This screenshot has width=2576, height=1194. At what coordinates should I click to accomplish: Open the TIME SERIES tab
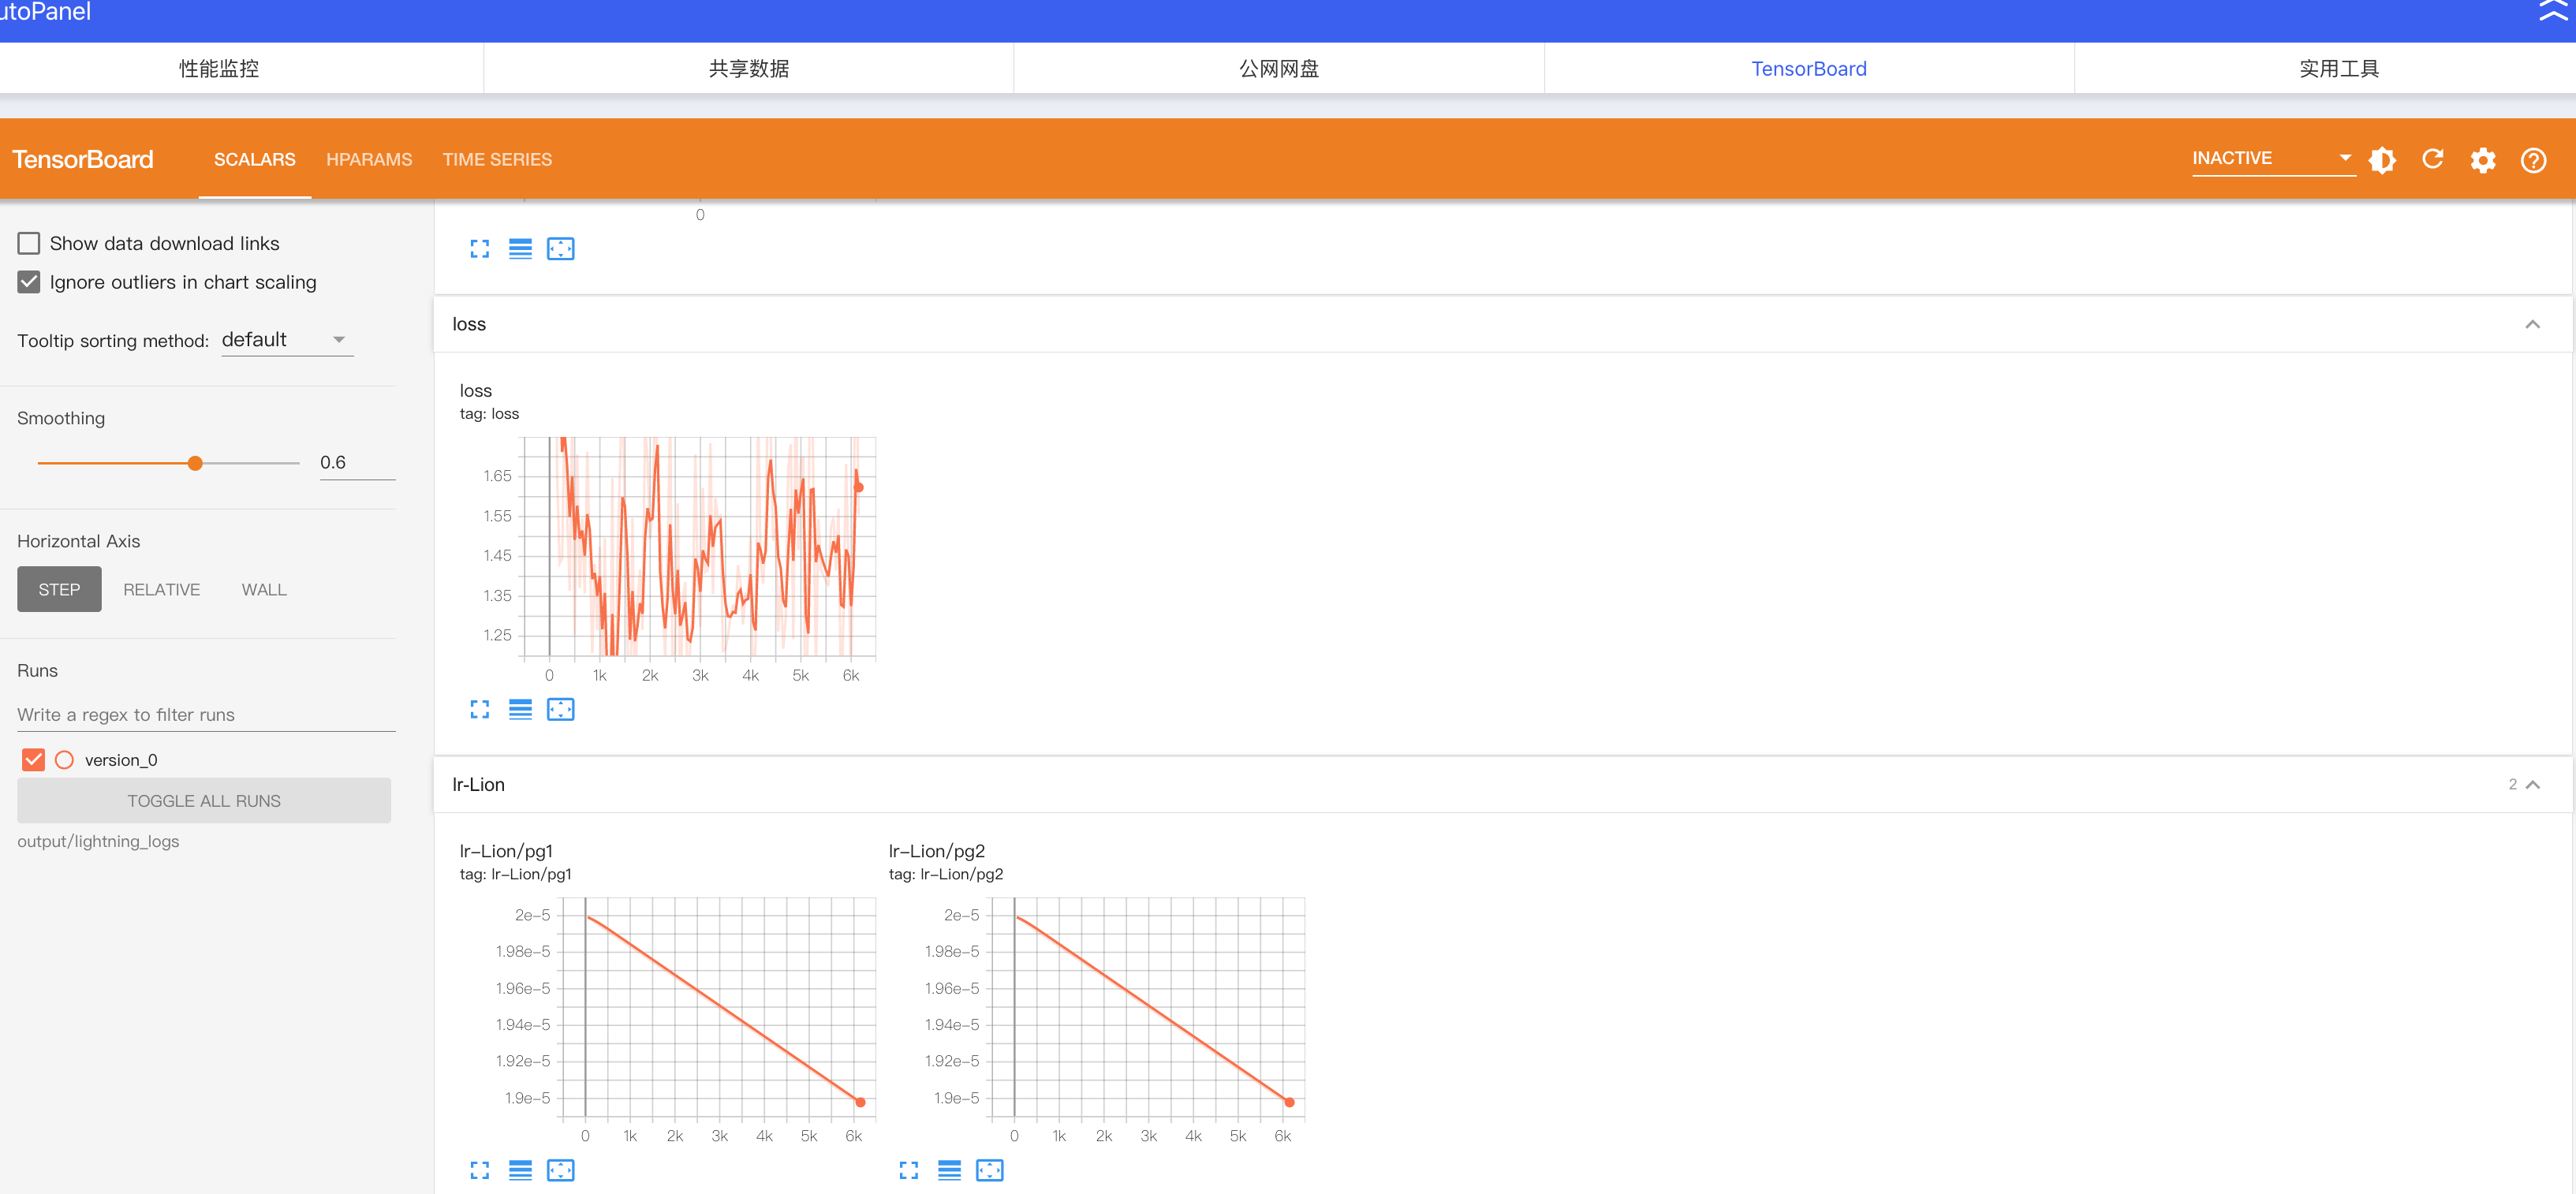pos(496,159)
